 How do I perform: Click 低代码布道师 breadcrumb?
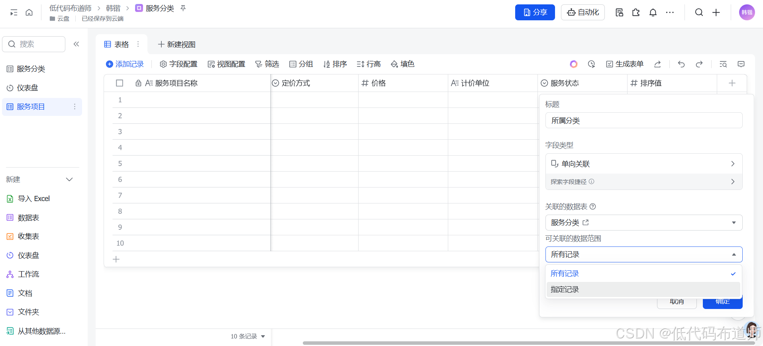pos(70,8)
